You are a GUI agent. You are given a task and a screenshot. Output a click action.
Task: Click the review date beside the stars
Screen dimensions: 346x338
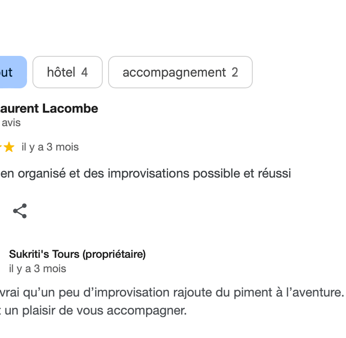pyautogui.click(x=50, y=147)
